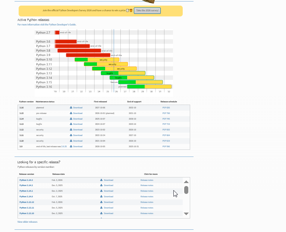The image size is (286, 232).
Task: Open the Python Developer's Guide link
Action: click(62, 25)
